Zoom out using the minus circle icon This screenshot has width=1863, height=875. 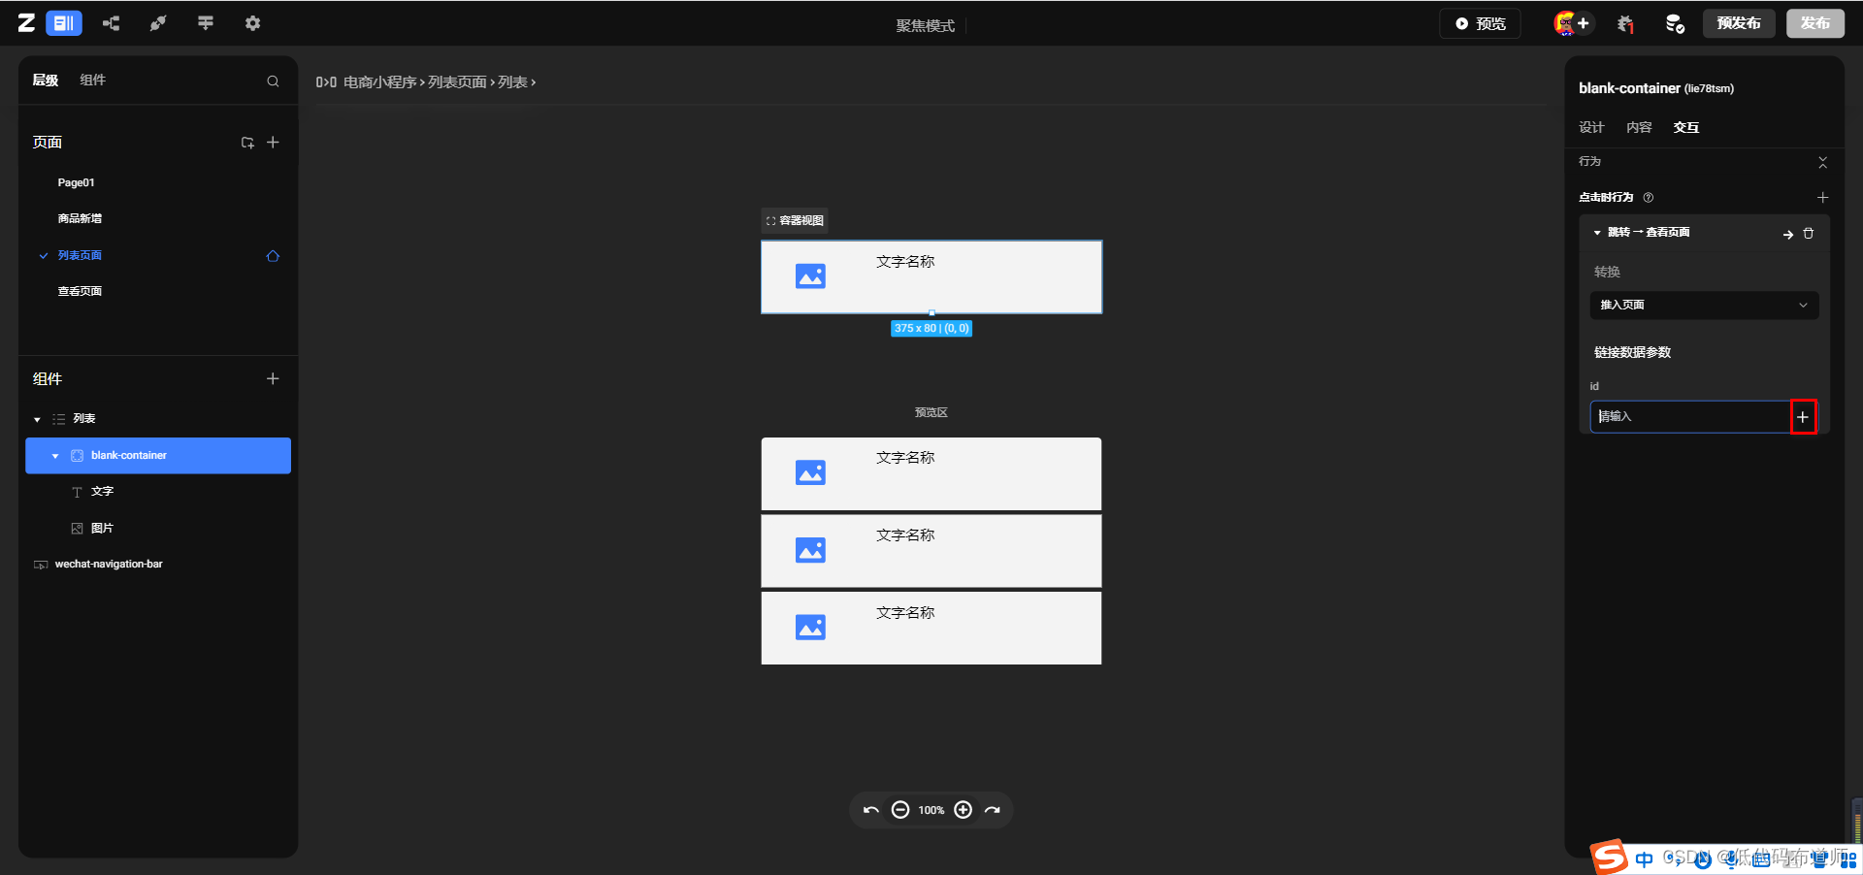coord(900,810)
